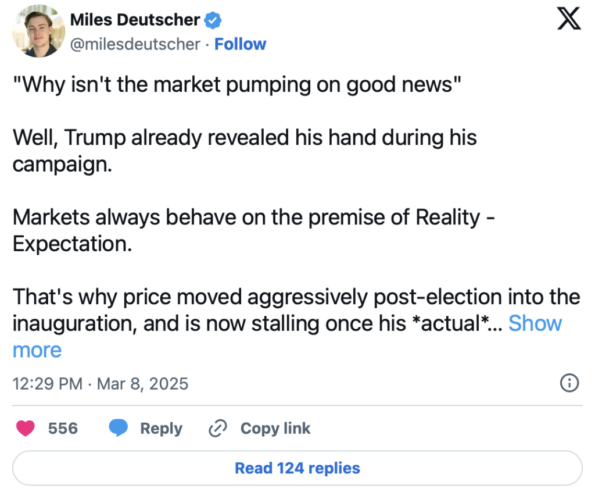Open the Read 124 replies button
The image size is (595, 499).
pos(297,468)
